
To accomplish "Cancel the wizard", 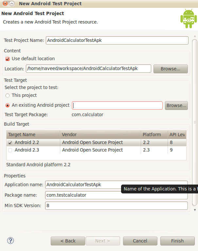I will click(140, 241).
